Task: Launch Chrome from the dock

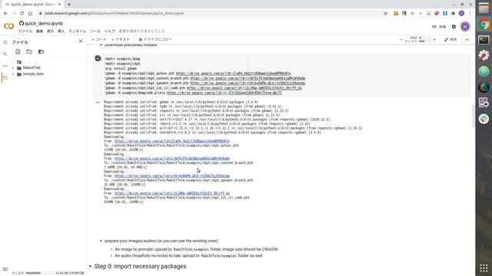Action: pos(484,24)
